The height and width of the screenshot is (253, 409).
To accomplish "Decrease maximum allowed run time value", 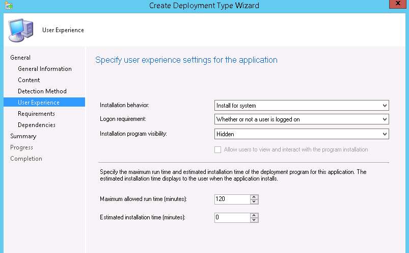I will point(255,202).
